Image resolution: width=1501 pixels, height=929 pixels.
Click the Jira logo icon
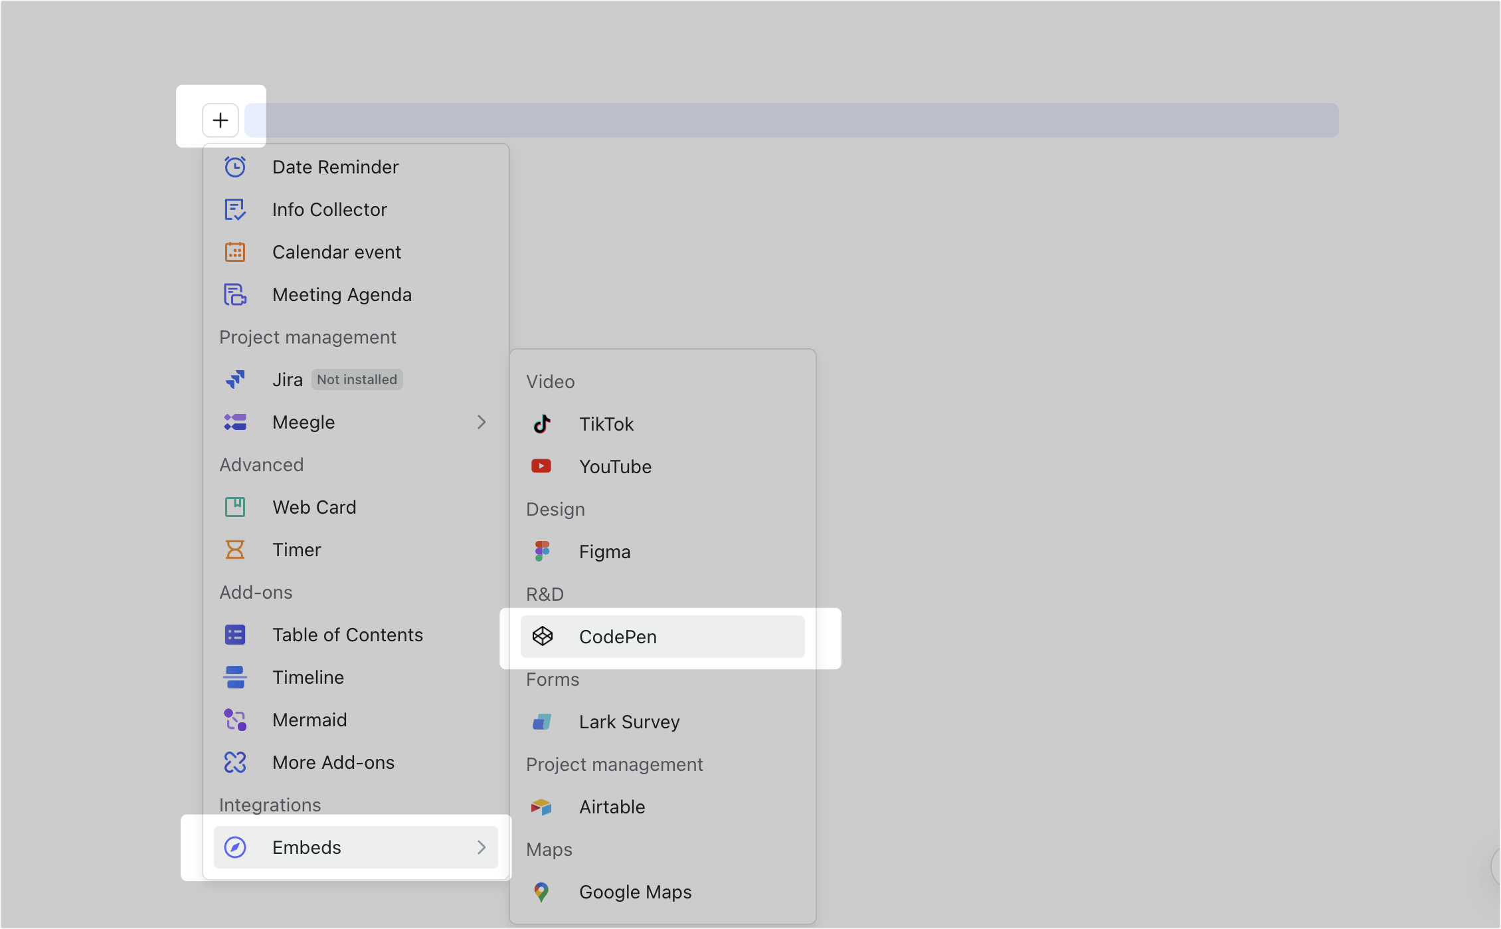pyautogui.click(x=235, y=379)
